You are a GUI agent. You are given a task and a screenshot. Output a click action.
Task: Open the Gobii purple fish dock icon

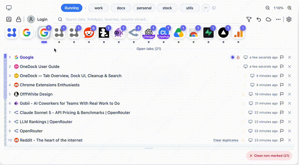click(119, 33)
